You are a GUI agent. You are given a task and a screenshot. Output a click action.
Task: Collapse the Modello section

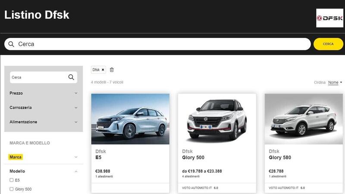(44, 171)
